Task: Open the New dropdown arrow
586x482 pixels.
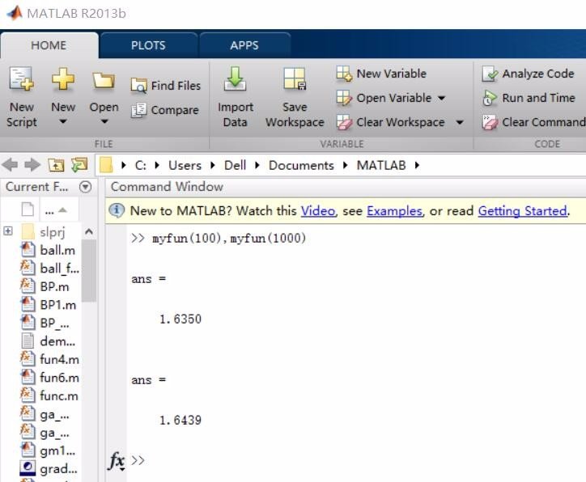Action: (63, 123)
